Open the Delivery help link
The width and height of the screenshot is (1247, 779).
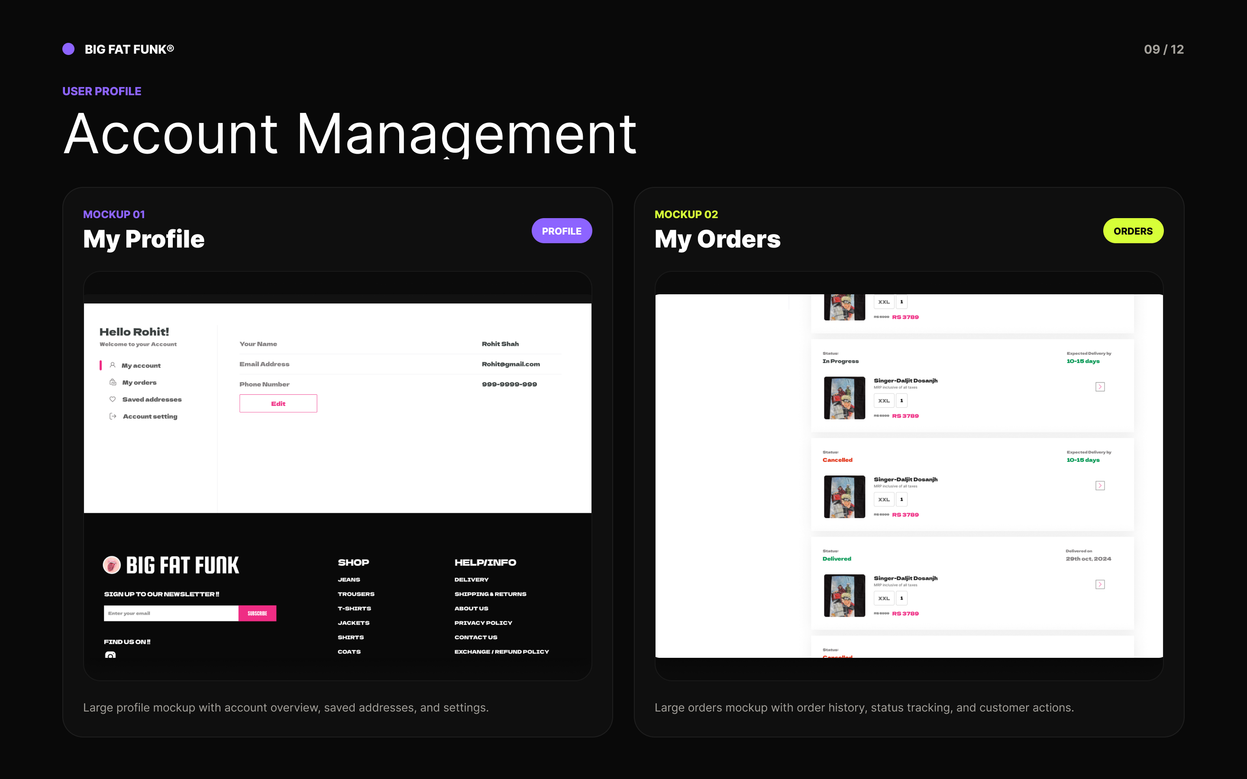(x=472, y=579)
